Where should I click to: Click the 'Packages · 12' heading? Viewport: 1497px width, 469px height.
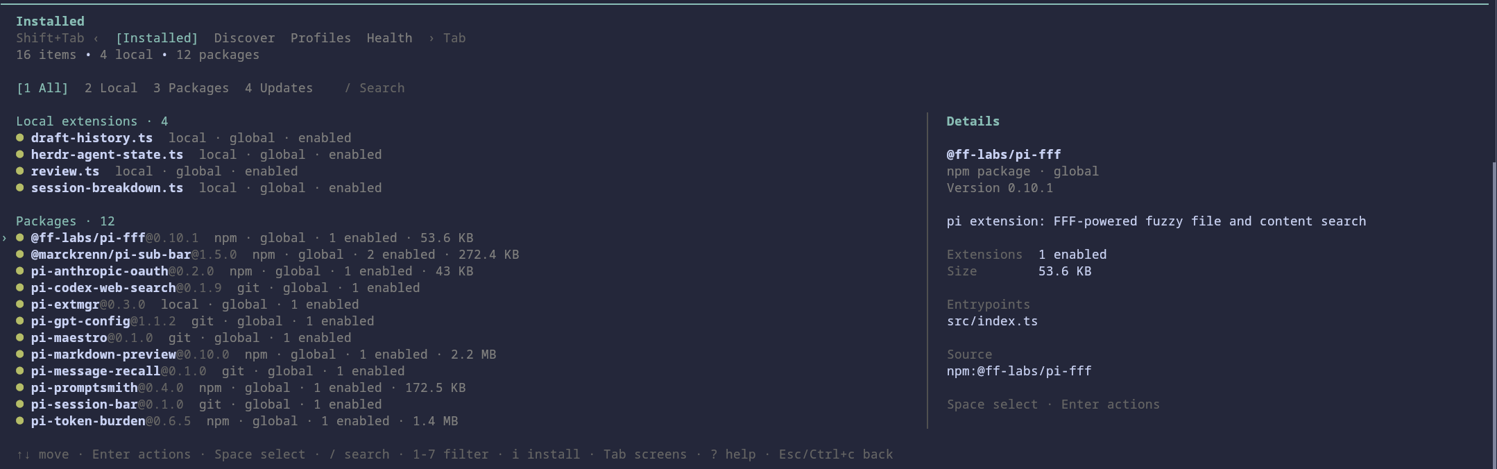(x=65, y=221)
